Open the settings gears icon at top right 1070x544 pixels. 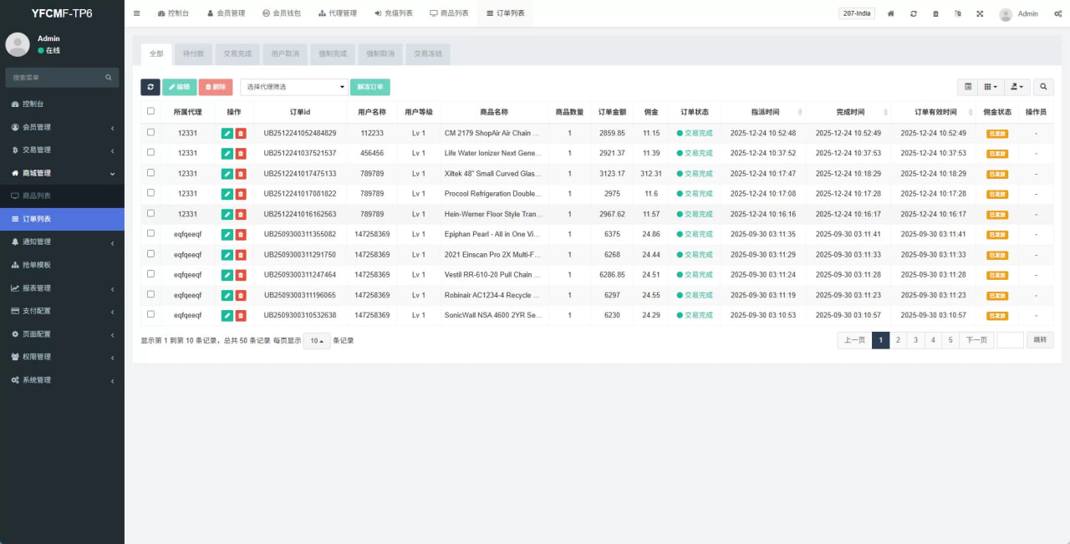pos(1058,13)
